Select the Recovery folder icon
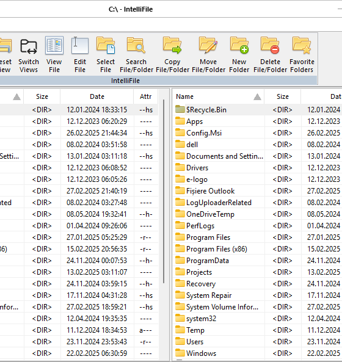Screen dimensions: 342x362 (180, 283)
